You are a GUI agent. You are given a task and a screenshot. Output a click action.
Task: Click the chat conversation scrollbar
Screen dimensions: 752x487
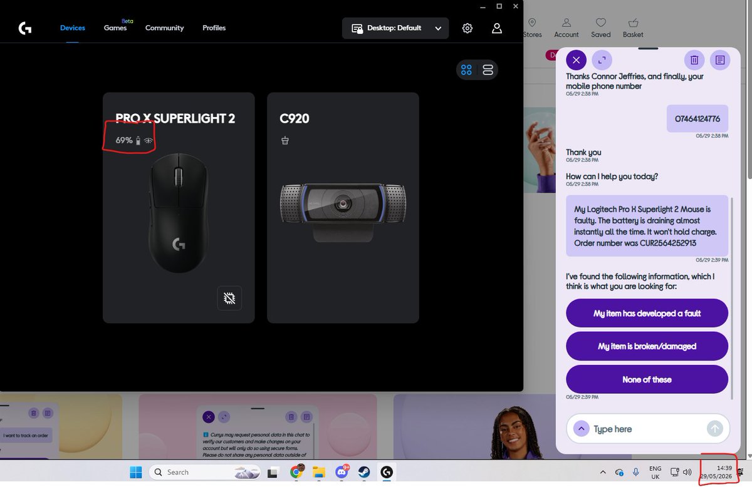[x=732, y=298]
